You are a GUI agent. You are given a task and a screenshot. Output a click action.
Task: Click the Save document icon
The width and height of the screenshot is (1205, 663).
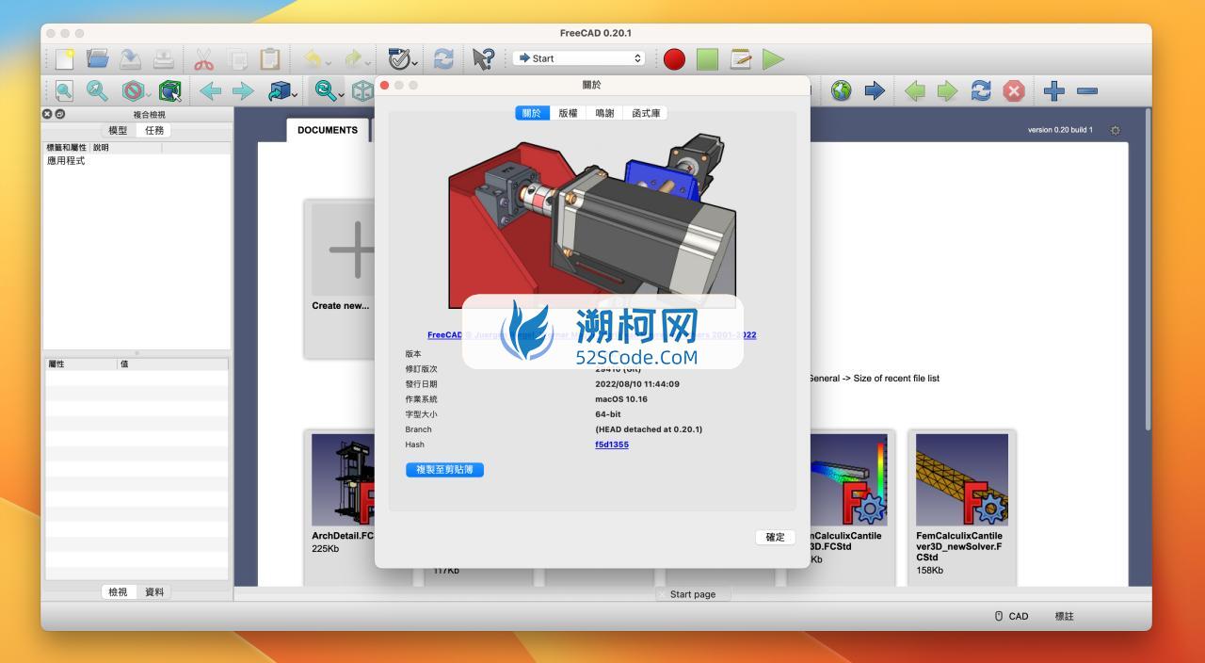130,58
